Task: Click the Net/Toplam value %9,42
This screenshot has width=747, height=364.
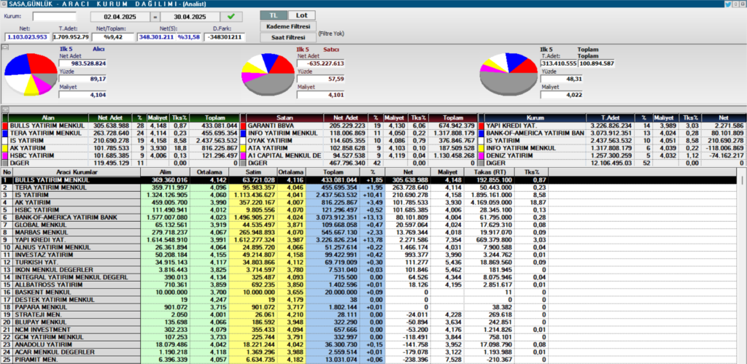Action: (113, 36)
